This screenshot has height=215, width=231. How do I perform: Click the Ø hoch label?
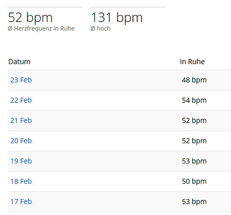click(101, 28)
